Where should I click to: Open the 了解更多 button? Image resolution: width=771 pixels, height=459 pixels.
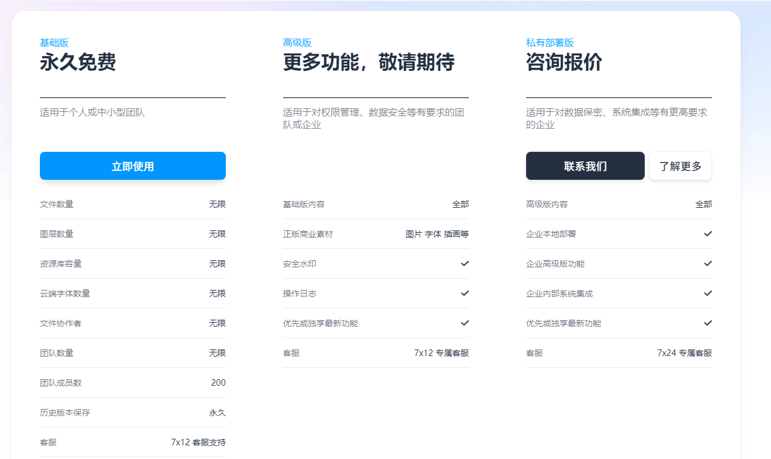(680, 166)
